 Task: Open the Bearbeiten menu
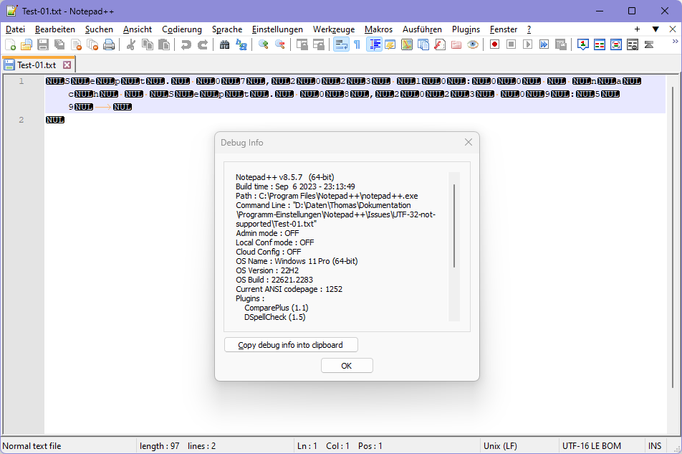click(x=54, y=29)
